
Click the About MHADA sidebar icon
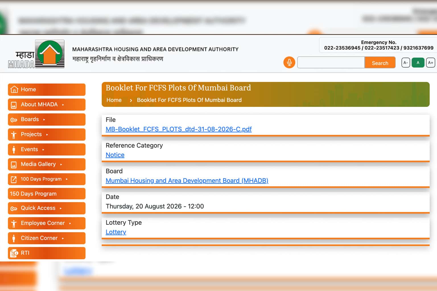click(14, 105)
